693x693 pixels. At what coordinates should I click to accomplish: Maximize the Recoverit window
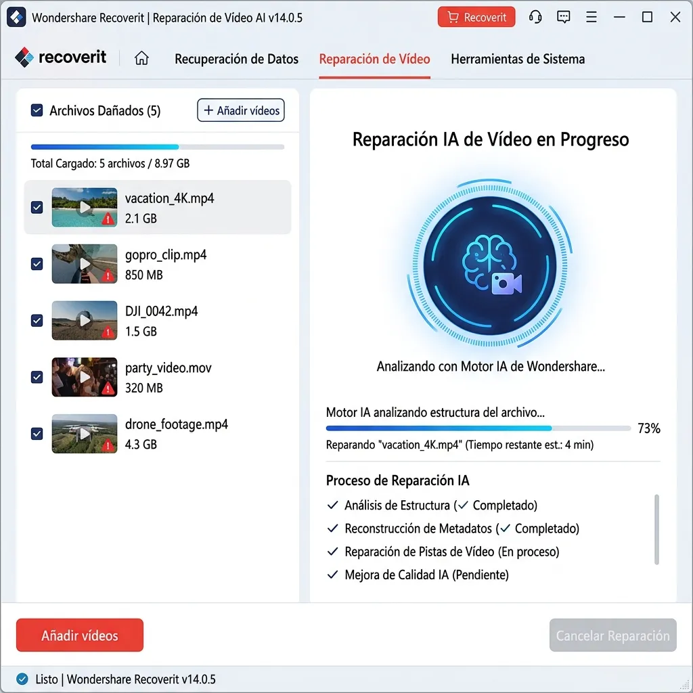[647, 17]
